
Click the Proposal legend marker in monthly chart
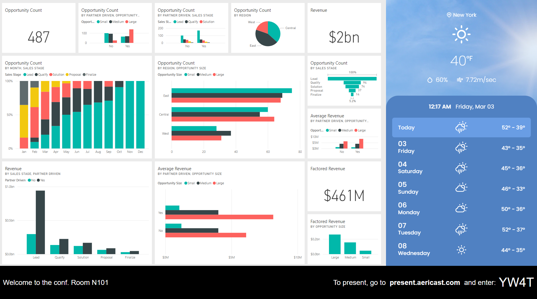pos(67,75)
